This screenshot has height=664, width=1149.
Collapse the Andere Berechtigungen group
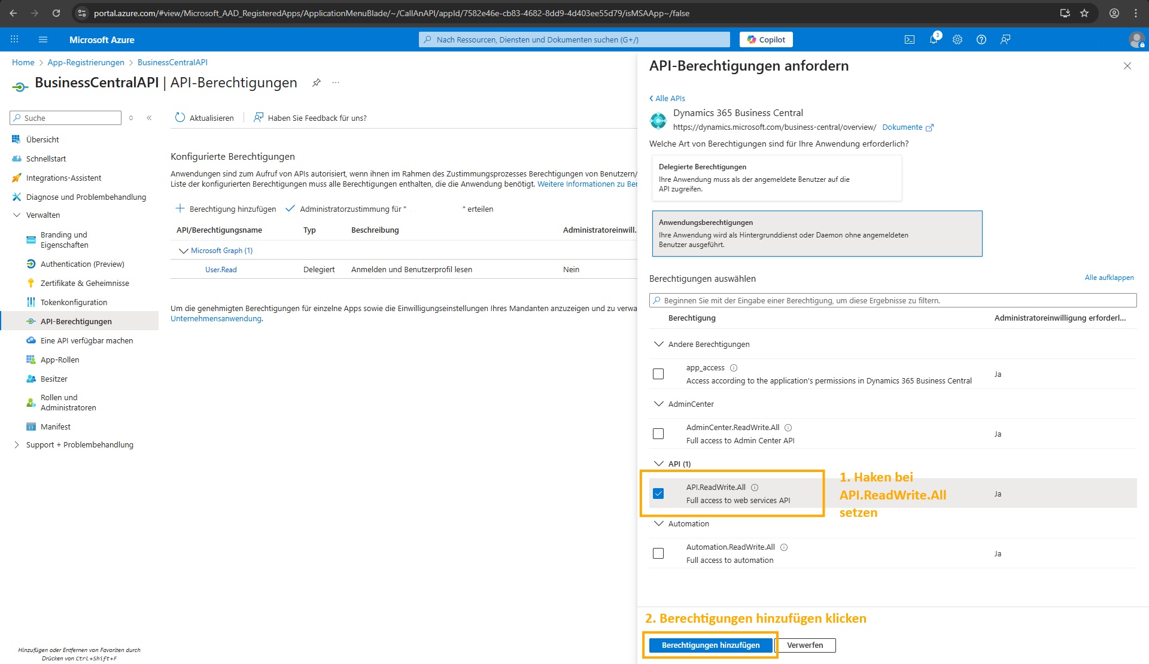coord(659,344)
